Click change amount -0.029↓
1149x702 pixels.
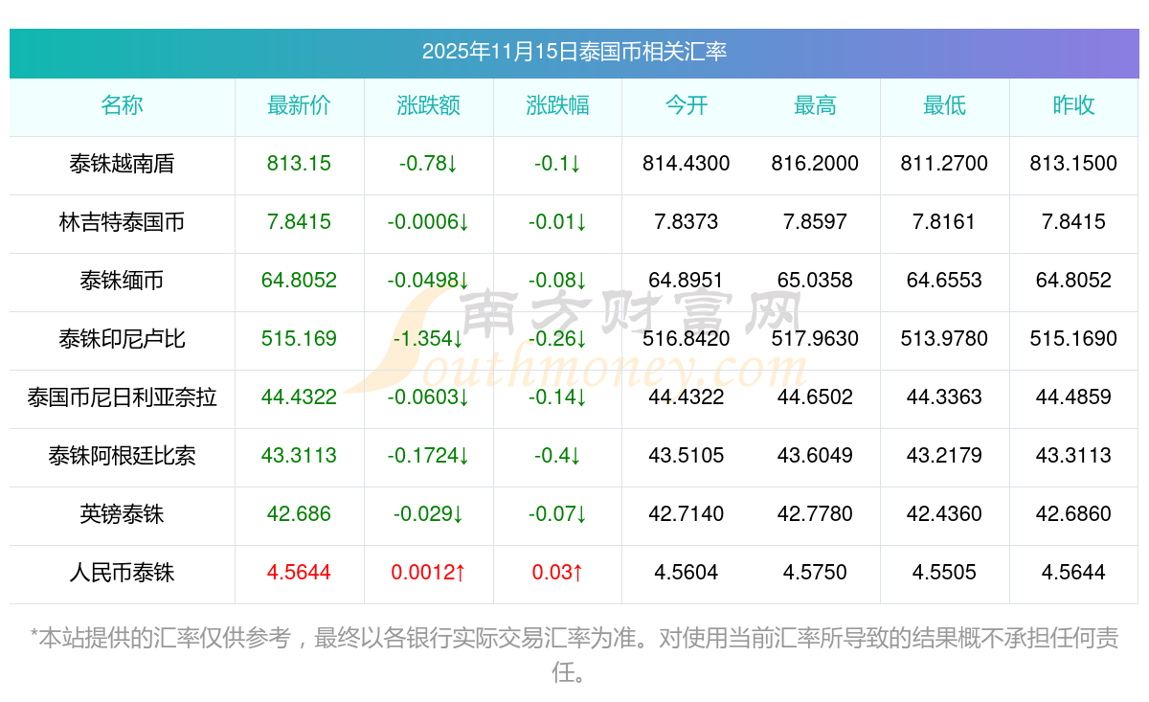pos(428,514)
